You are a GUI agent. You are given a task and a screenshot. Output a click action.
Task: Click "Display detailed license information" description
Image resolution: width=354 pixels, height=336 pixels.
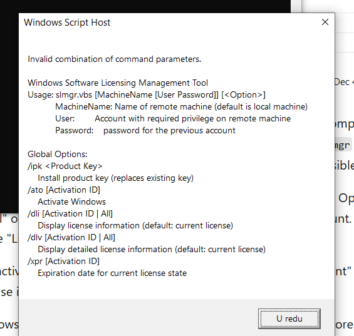[x=152, y=250]
